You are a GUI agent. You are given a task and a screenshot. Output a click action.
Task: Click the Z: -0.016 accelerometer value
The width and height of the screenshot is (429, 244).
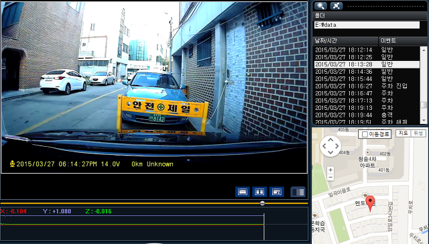tap(99, 211)
